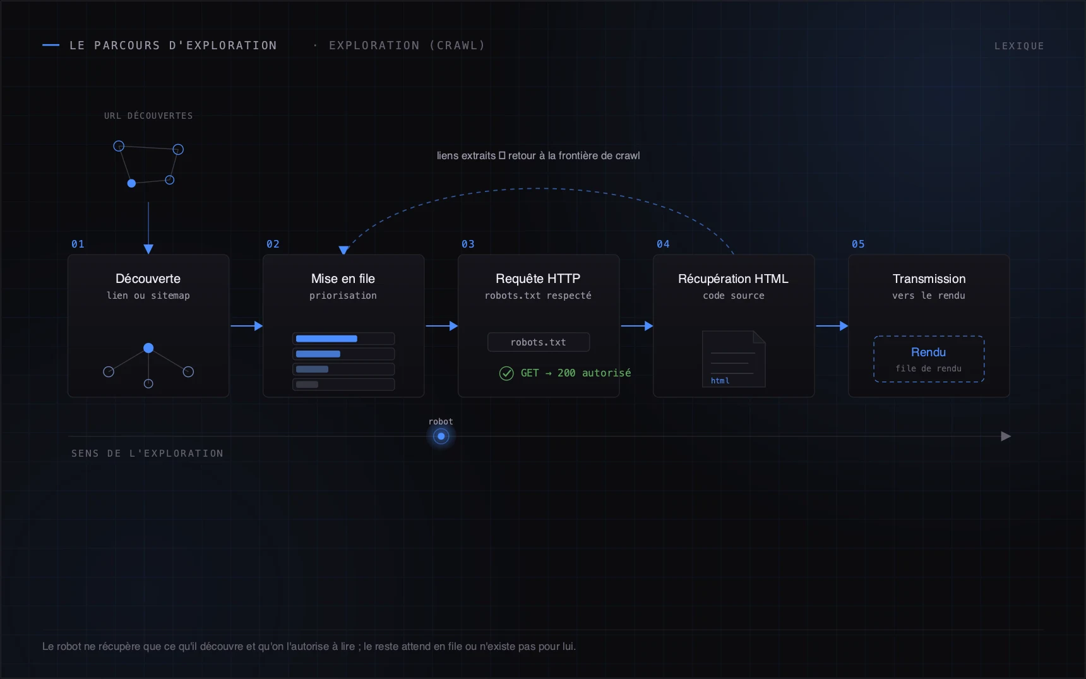Click the arrow leading into Transmission card
The height and width of the screenshot is (679, 1086).
click(832, 326)
